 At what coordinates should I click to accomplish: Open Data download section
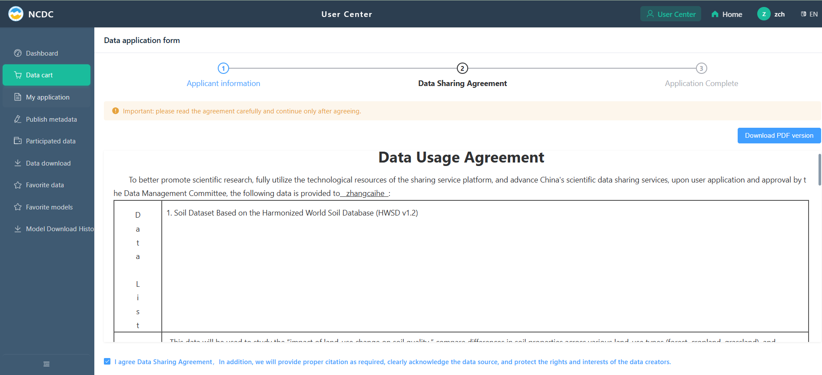coord(47,163)
